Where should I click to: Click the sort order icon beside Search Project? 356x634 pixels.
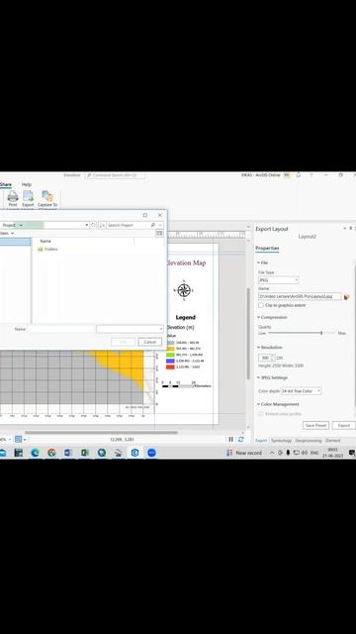tap(102, 225)
